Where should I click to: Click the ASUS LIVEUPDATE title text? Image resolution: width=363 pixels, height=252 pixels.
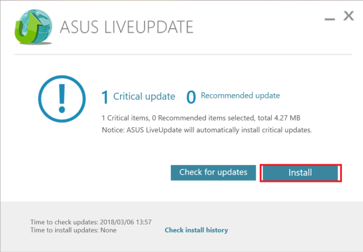pos(127,27)
